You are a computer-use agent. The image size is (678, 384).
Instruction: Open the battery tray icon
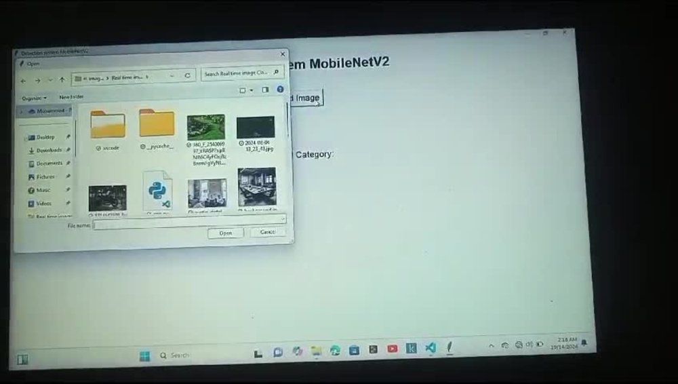click(x=540, y=344)
